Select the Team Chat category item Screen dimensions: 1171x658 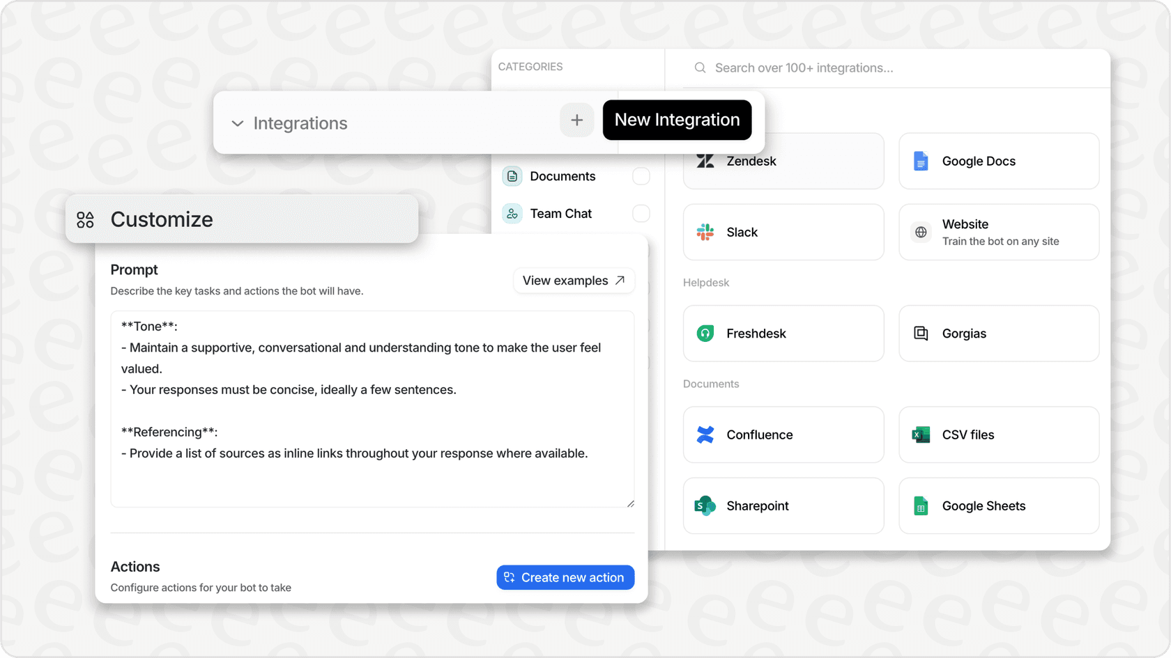[x=560, y=214]
